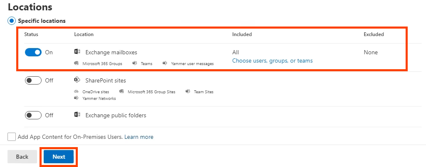Click the Teams icon under Exchange mailboxes

tap(135, 63)
